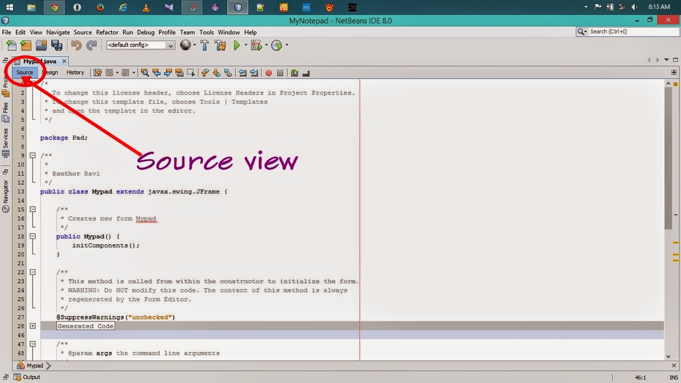Start macro recording with red circle
This screenshot has height=383, width=681.
tap(268, 73)
